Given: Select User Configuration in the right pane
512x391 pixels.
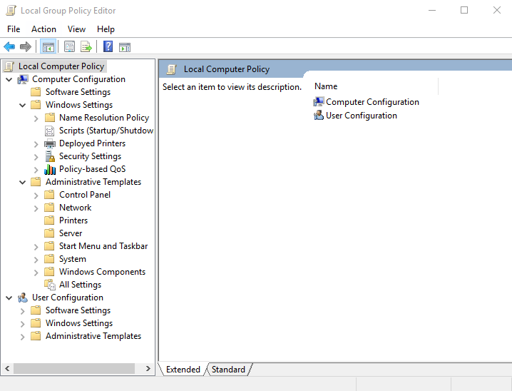Looking at the screenshot, I should pyautogui.click(x=361, y=116).
